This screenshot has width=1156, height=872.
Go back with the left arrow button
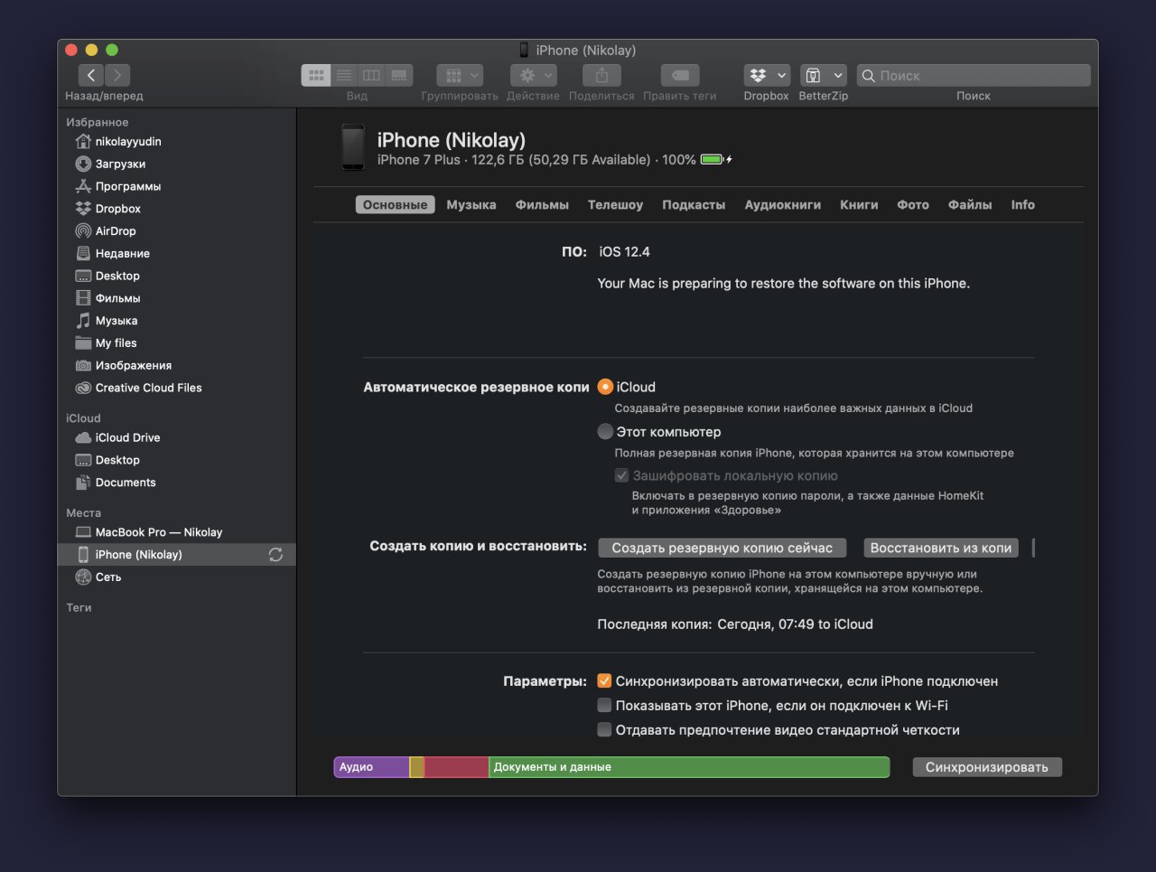coord(91,75)
